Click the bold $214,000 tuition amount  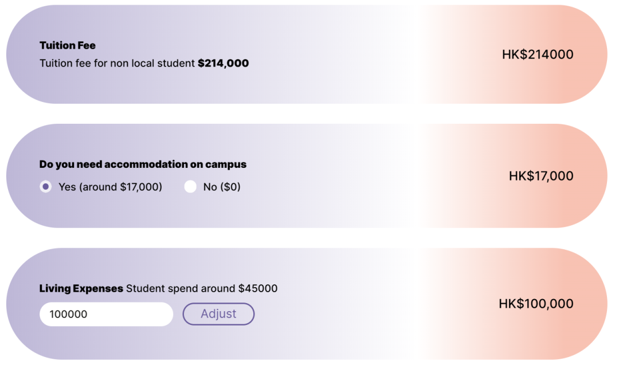(x=224, y=63)
